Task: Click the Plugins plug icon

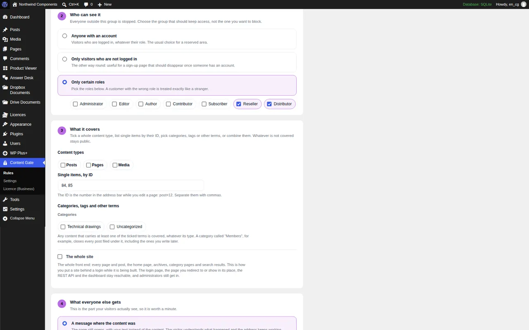Action: click(x=5, y=134)
